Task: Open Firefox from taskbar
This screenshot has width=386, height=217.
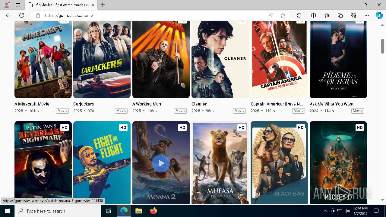Action: click(153, 211)
